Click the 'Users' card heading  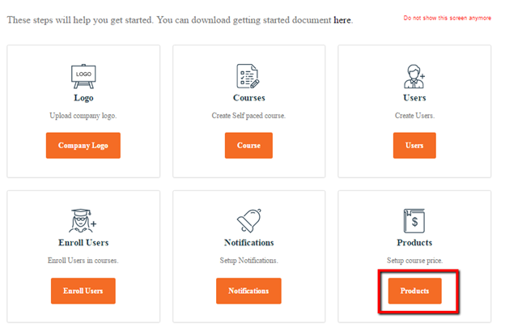tap(414, 98)
